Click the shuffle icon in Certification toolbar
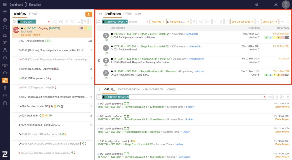Screen dimensions: 292x160 point(227,22)
